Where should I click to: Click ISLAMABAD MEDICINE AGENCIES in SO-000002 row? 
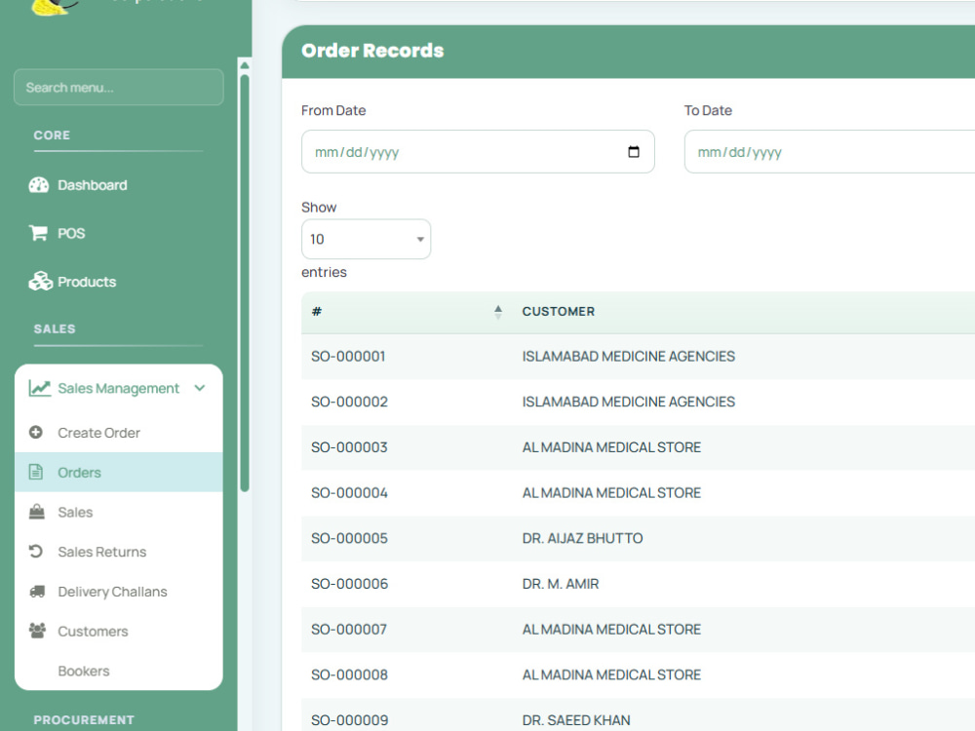pos(629,402)
